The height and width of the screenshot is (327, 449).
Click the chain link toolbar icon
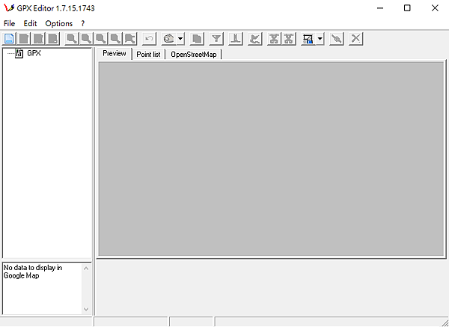coord(337,39)
